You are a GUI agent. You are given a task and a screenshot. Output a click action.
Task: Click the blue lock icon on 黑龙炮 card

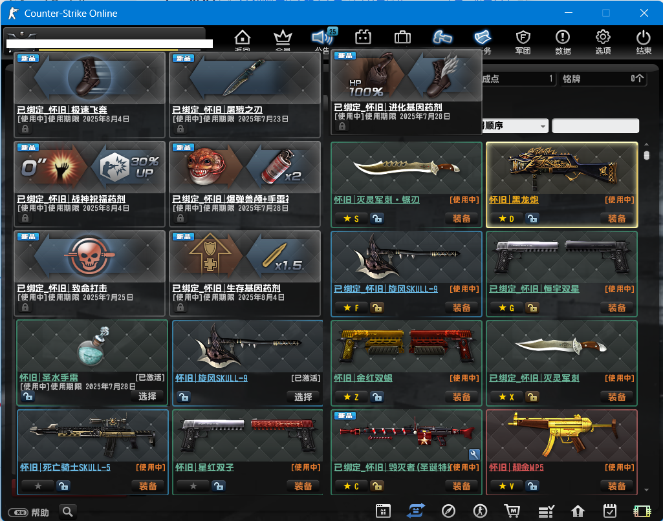point(532,218)
